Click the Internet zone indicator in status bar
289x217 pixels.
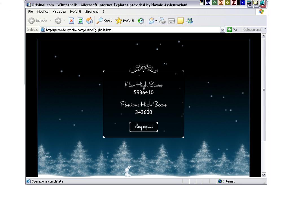tap(226, 181)
